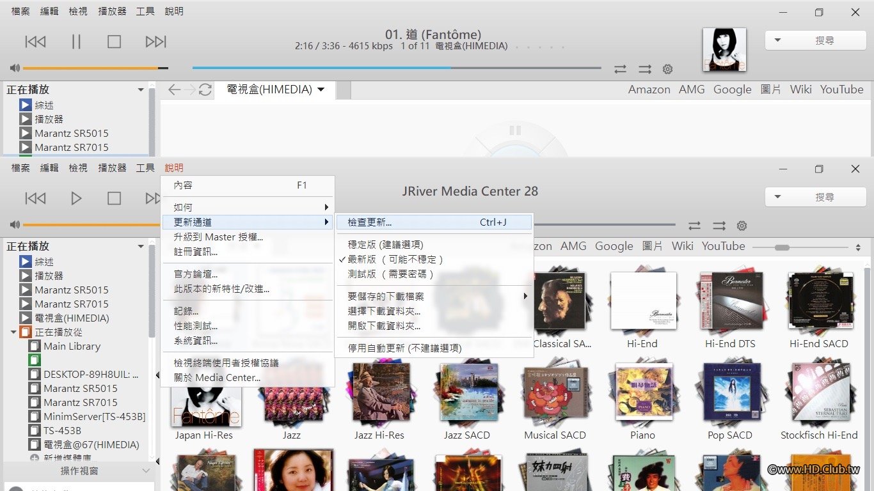Image resolution: width=874 pixels, height=491 pixels.
Task: Select Marantz SR7015 zone in top window
Action: [71, 147]
